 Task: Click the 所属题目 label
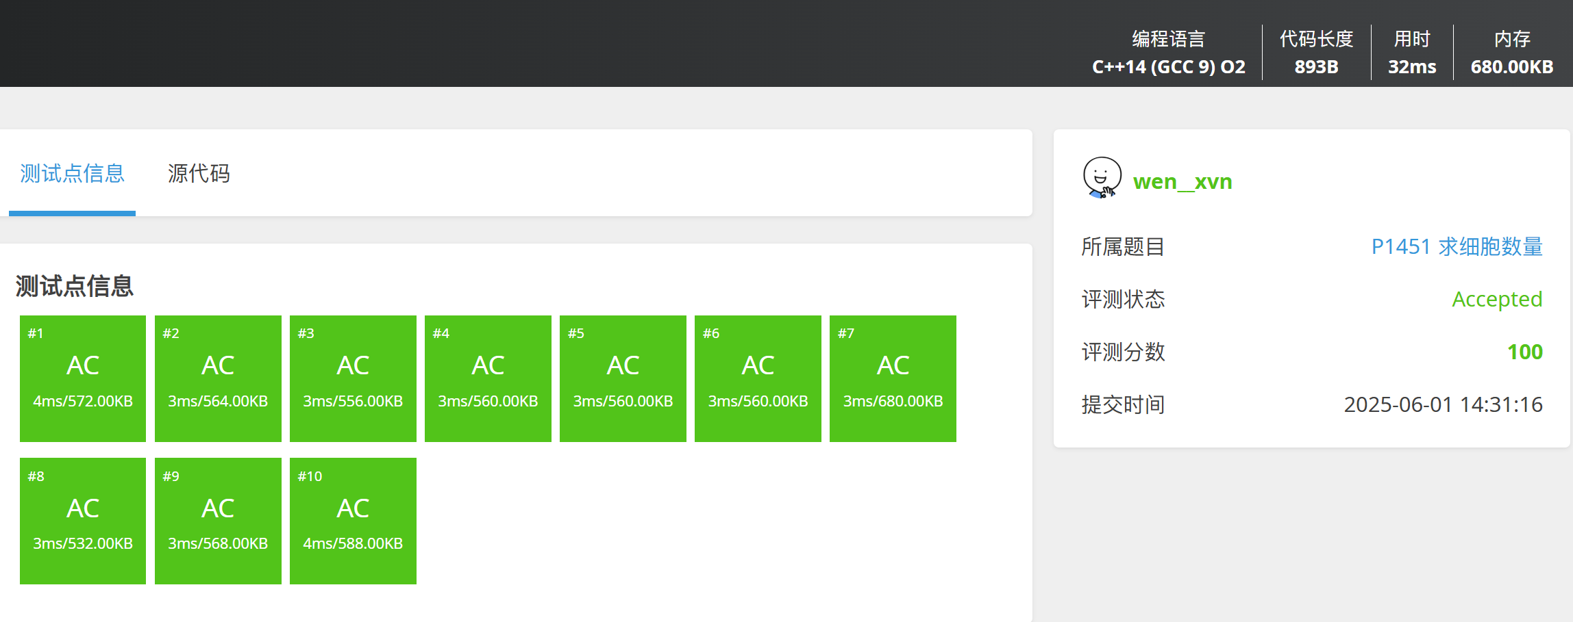tap(1123, 246)
